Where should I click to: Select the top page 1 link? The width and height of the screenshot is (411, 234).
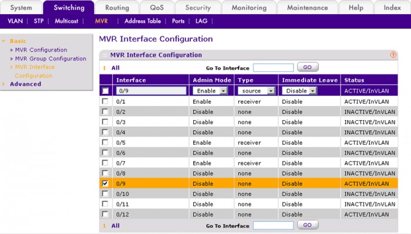pos(105,68)
